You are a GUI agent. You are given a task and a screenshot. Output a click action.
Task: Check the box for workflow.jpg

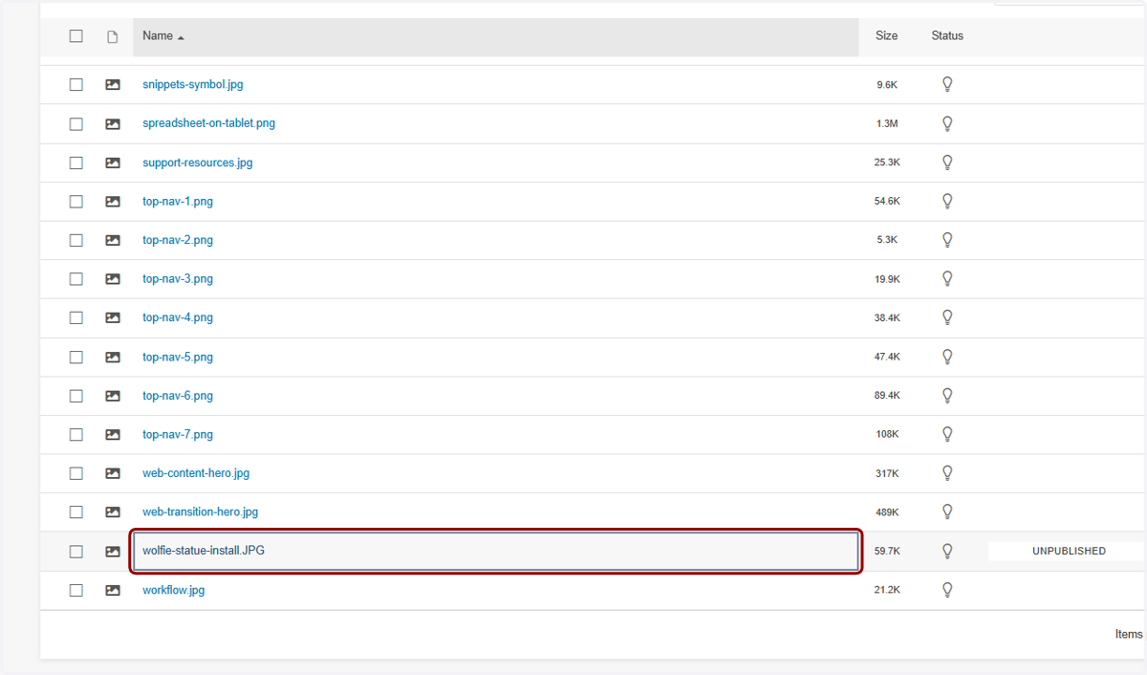click(76, 590)
